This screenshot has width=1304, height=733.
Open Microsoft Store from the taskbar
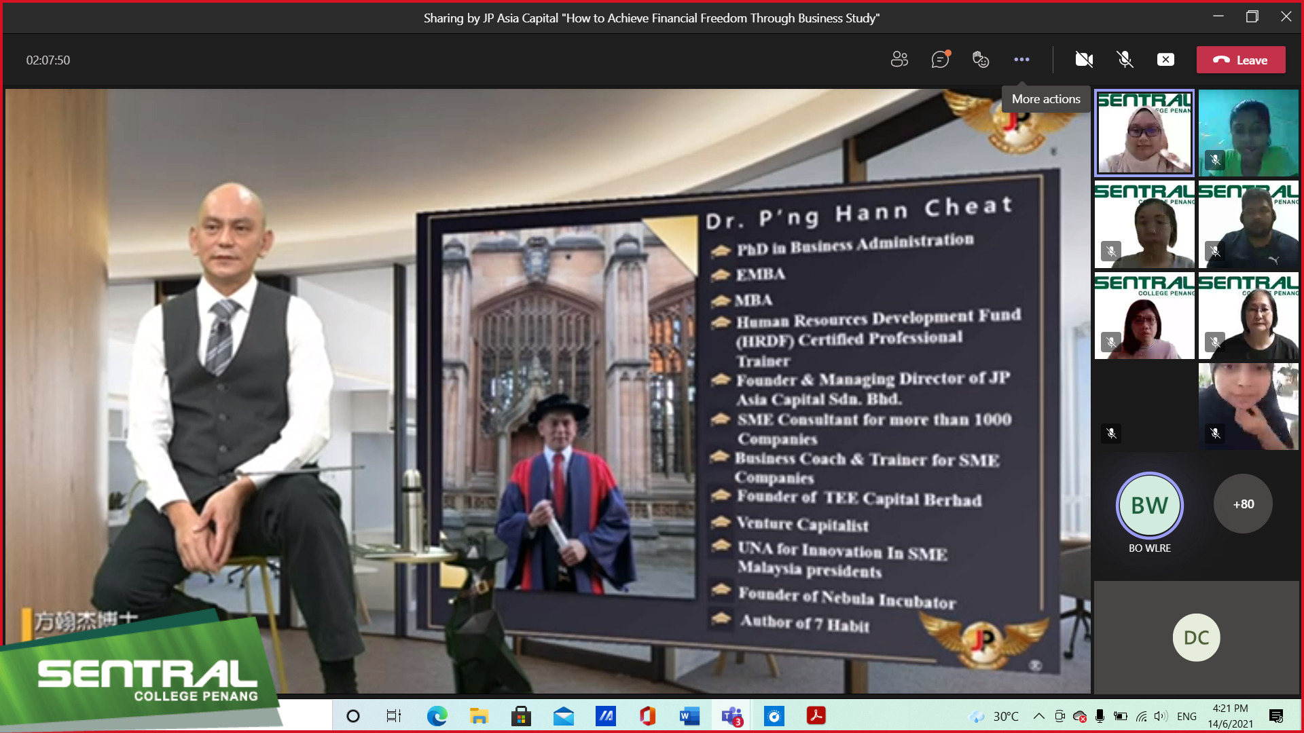click(x=521, y=716)
